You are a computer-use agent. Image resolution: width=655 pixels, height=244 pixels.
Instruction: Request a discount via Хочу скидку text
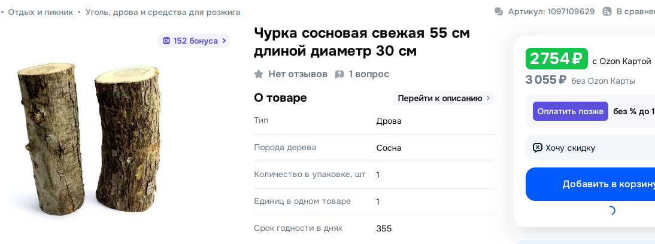(570, 148)
